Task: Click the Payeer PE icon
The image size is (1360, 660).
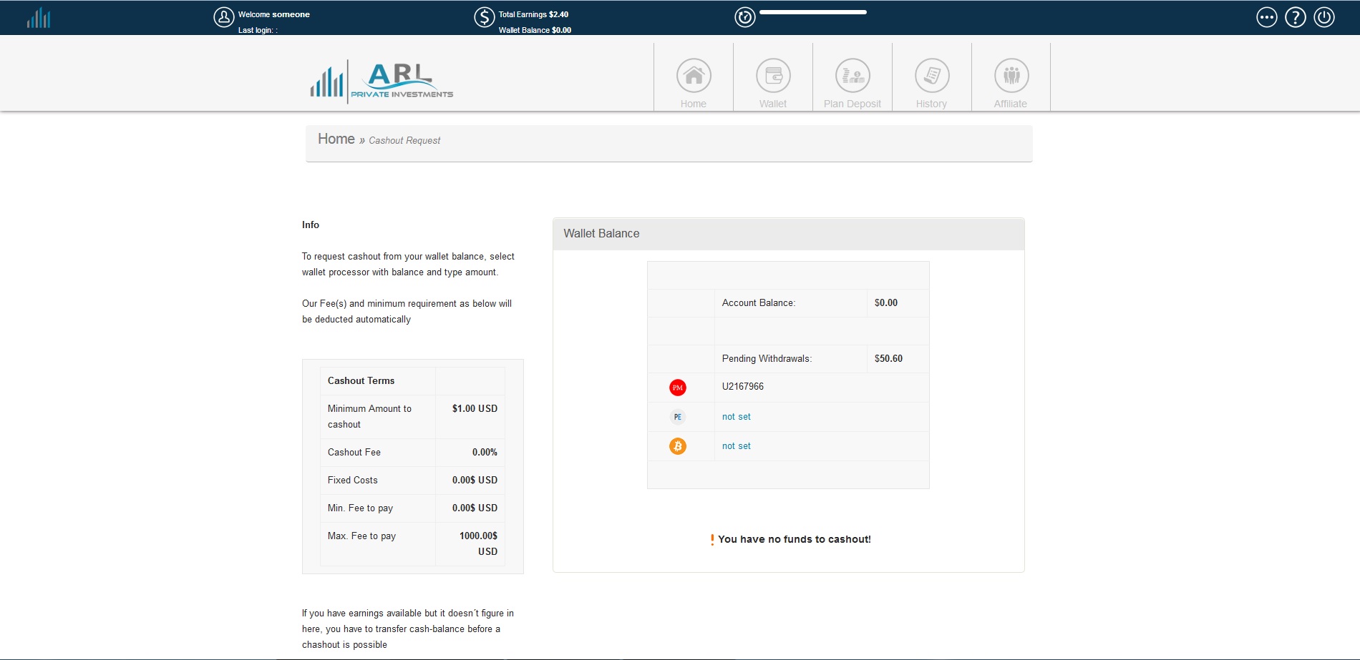Action: pyautogui.click(x=677, y=417)
